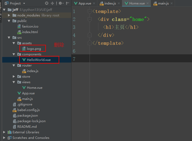Click the assets folder icon
Viewport: 192px width, 141px height.
19,43
